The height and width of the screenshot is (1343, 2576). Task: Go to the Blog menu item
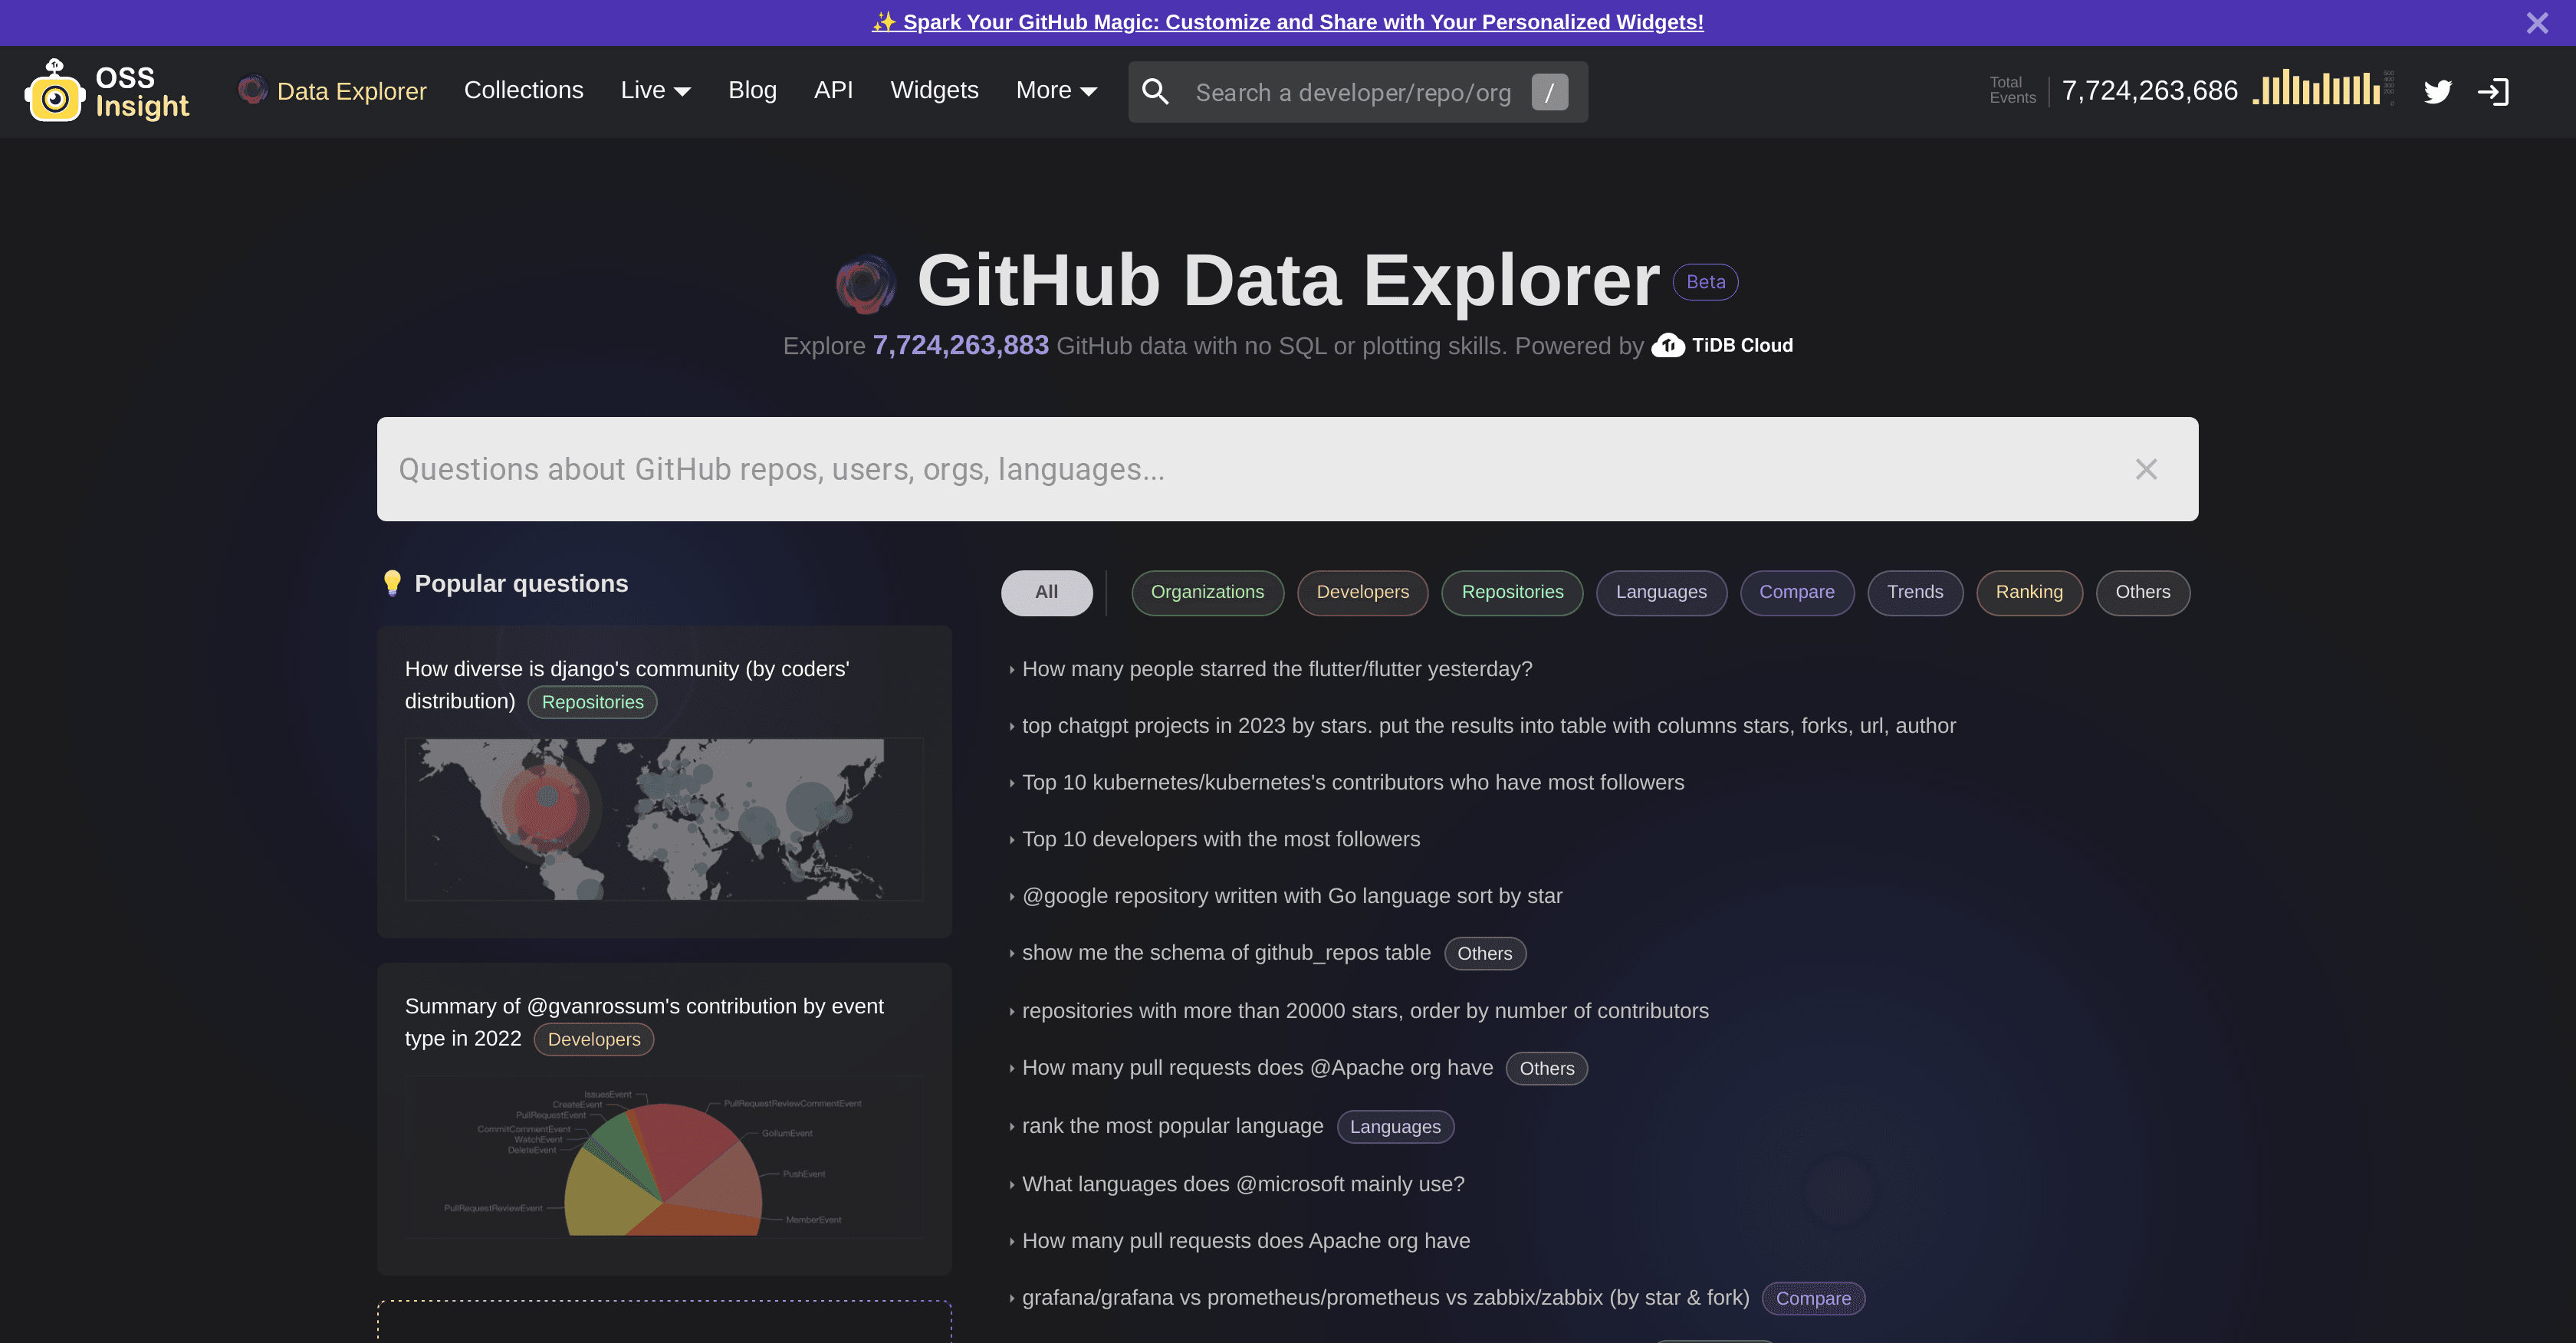pyautogui.click(x=752, y=90)
